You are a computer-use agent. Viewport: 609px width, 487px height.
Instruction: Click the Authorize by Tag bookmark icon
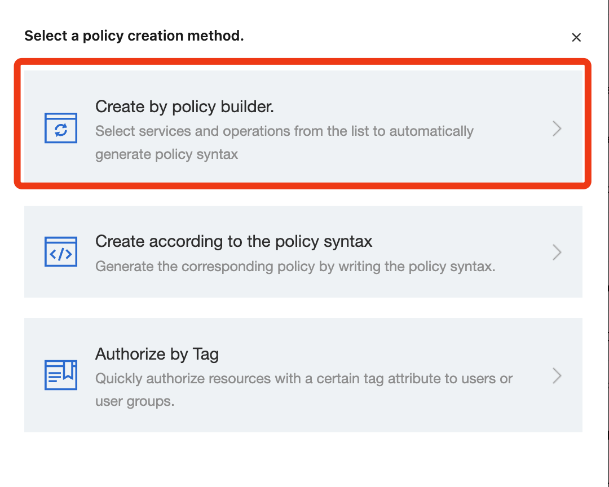point(61,375)
